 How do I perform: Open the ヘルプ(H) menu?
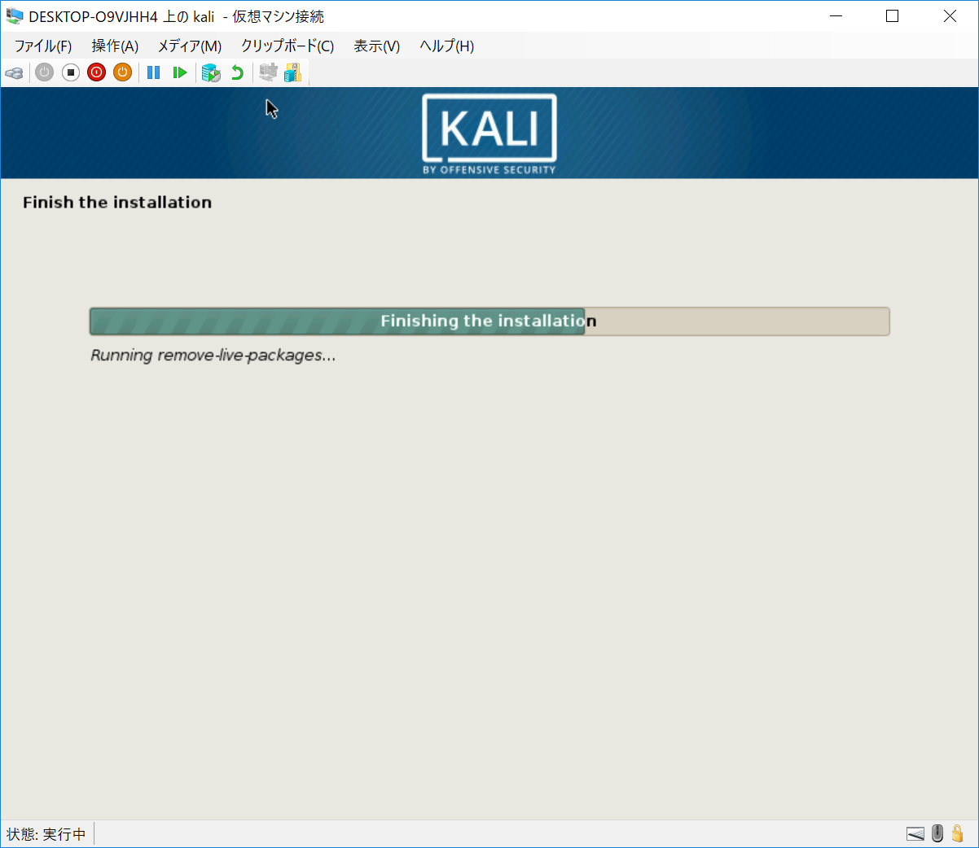pyautogui.click(x=446, y=46)
